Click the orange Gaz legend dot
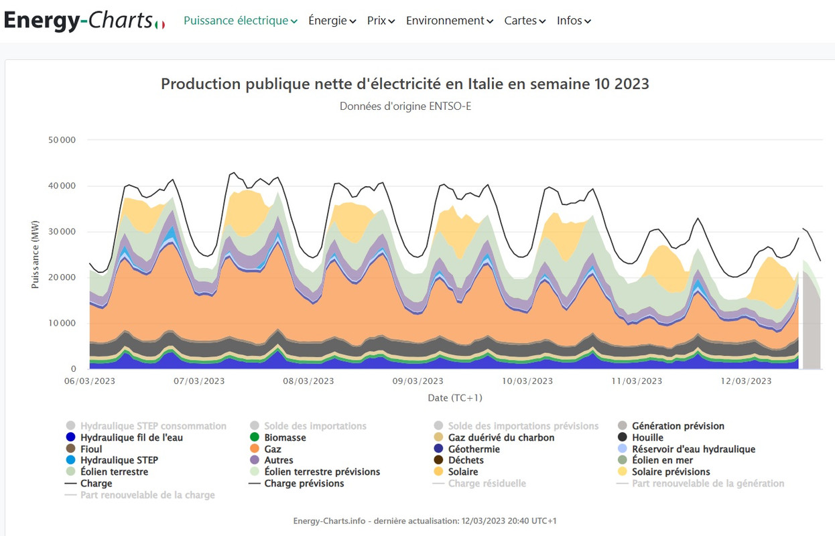This screenshot has height=536, width=835. coord(255,449)
